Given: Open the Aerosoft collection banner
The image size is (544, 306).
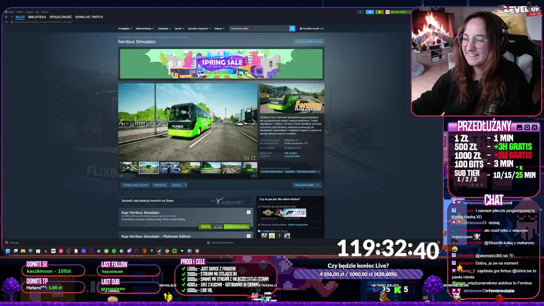Looking at the screenshot, I should [x=187, y=201].
